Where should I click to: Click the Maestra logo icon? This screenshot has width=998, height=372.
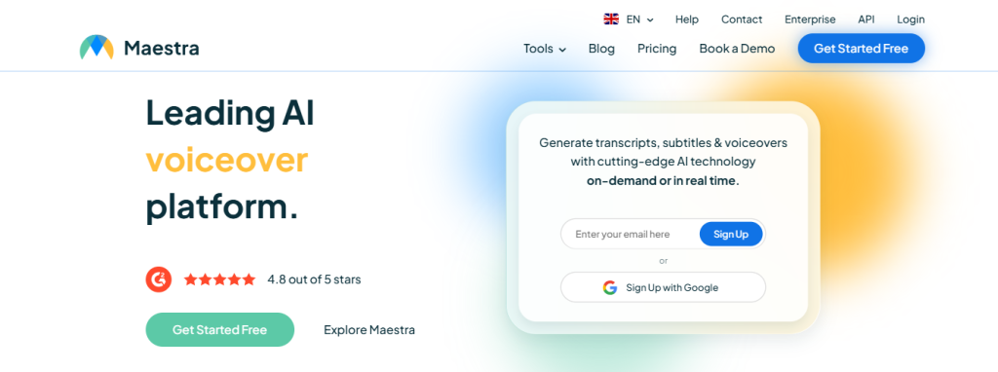(x=96, y=48)
